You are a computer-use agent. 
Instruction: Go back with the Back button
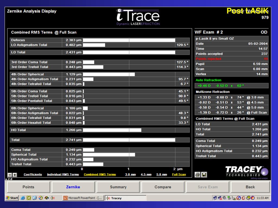250,187
